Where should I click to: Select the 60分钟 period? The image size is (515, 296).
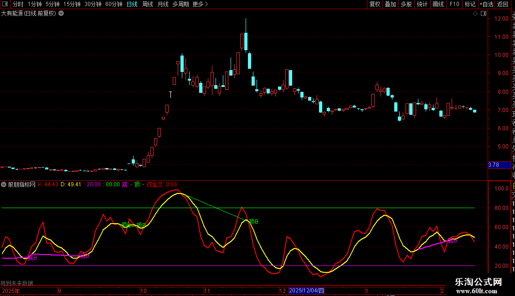coord(113,4)
